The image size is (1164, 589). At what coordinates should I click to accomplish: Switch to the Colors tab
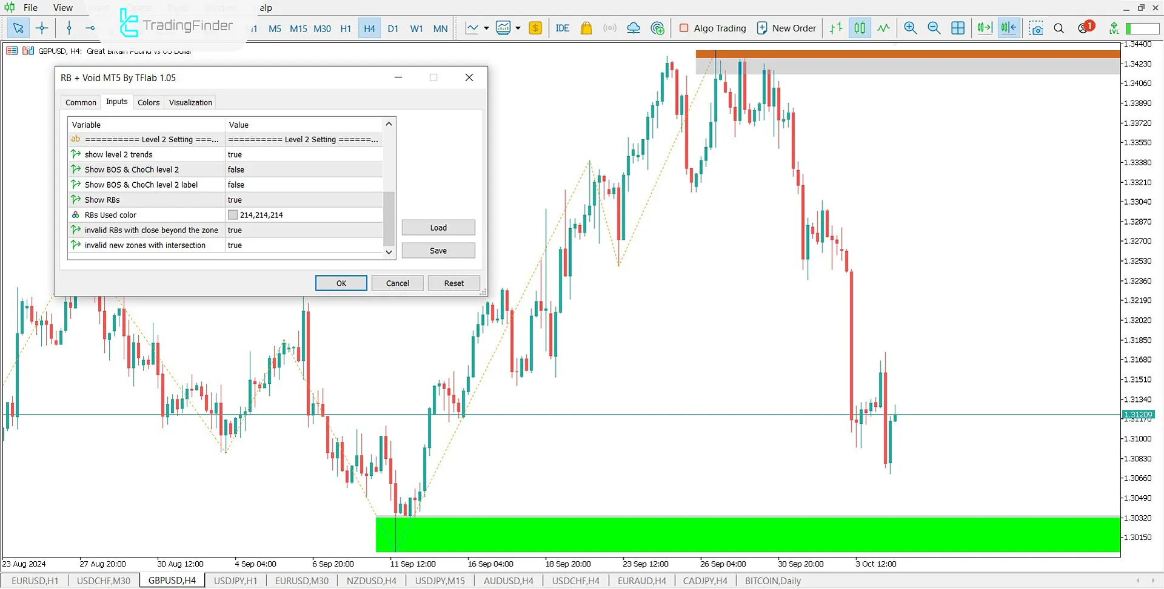149,102
